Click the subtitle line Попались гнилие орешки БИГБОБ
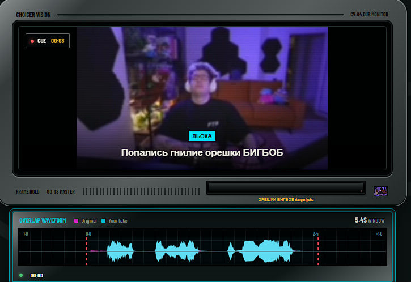 202,152
